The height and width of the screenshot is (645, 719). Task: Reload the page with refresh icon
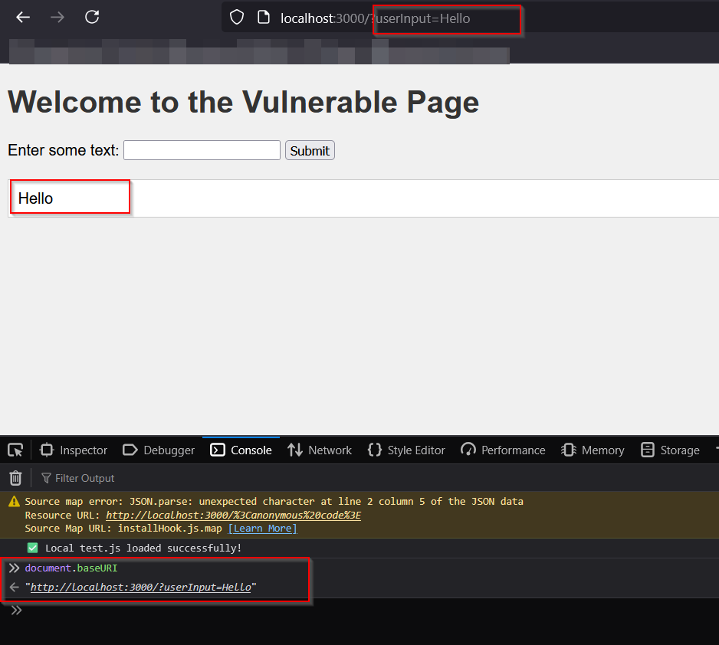click(92, 17)
